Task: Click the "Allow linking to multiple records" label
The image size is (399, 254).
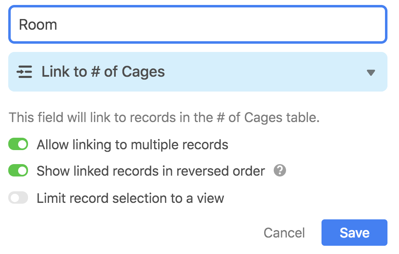Action: pyautogui.click(x=132, y=145)
